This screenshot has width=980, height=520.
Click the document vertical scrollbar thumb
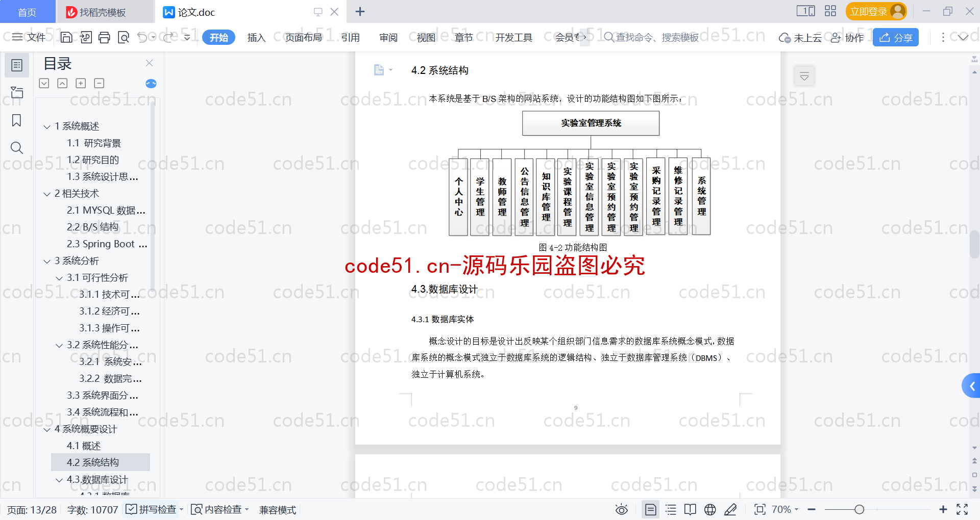tap(974, 244)
